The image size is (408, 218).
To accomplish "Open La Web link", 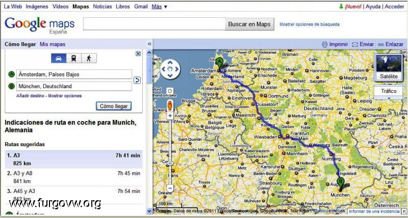I will (13, 7).
